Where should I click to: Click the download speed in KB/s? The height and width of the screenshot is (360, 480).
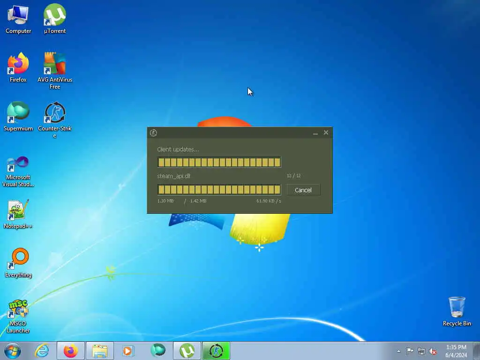tap(269, 201)
